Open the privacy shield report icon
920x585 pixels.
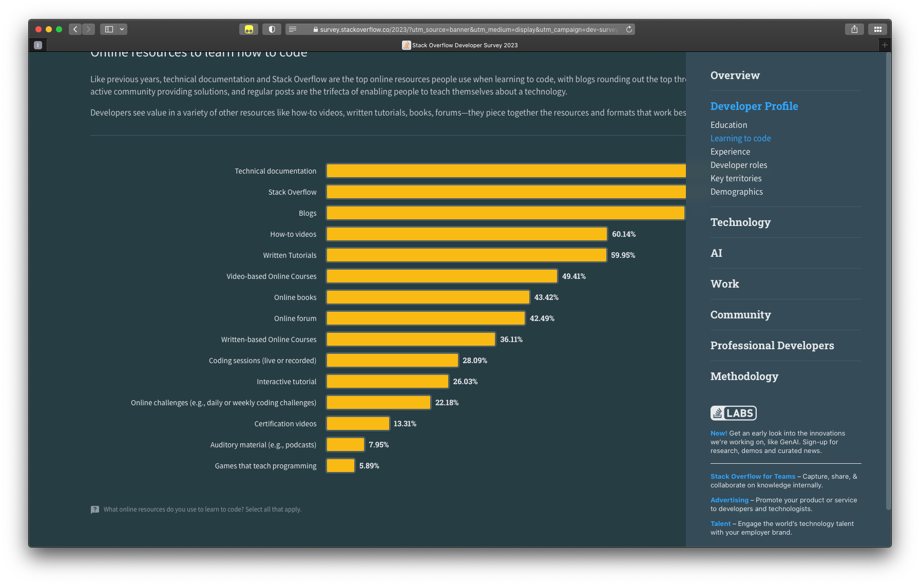272,29
